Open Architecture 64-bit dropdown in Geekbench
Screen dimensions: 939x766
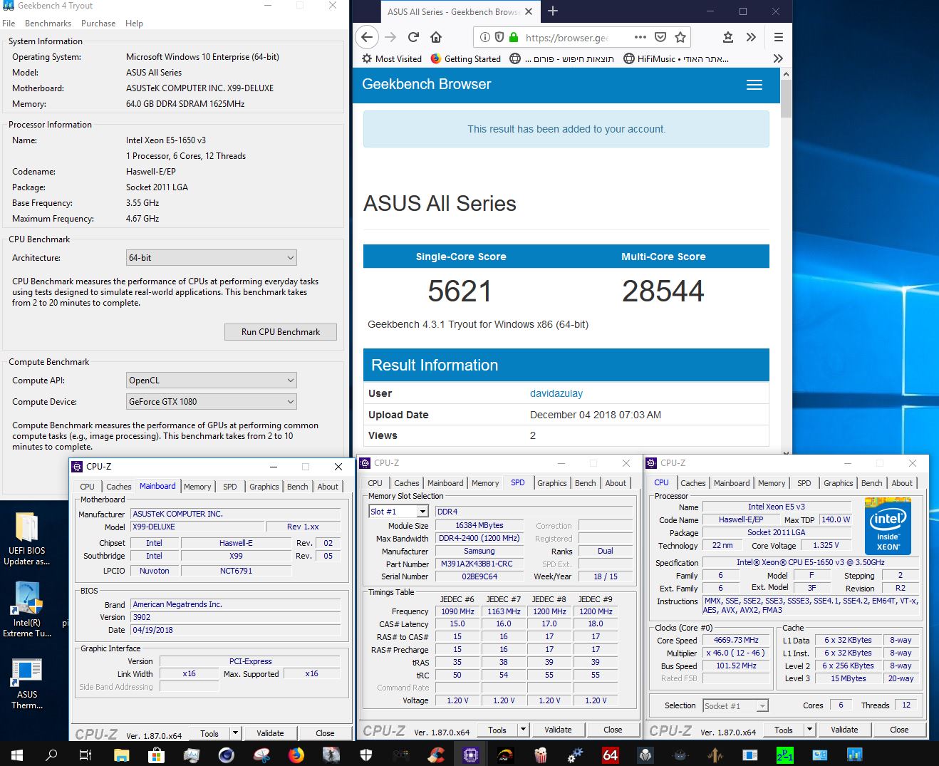(211, 258)
